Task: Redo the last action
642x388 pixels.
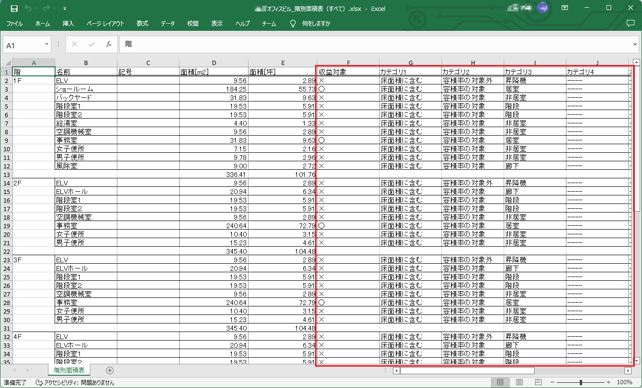Action: pyautogui.click(x=46, y=9)
